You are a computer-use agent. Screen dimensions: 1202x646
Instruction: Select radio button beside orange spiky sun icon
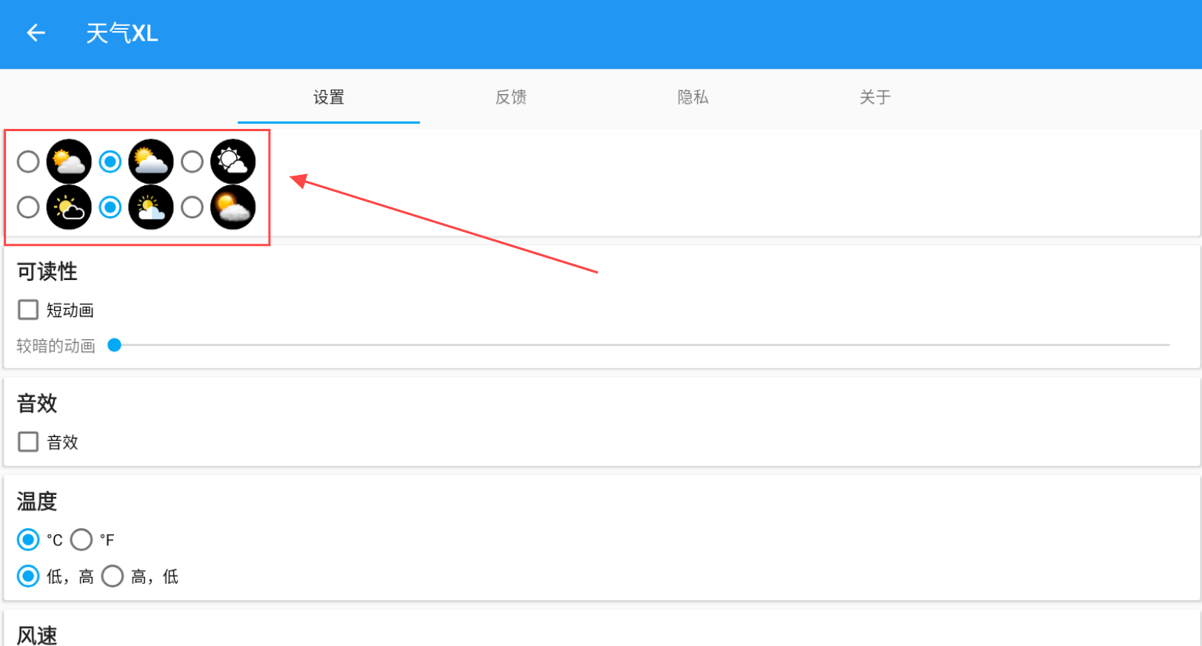(28, 161)
